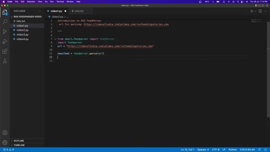Select language mode Python in status bar
Screen dimensions: 270x152
(x=232, y=149)
